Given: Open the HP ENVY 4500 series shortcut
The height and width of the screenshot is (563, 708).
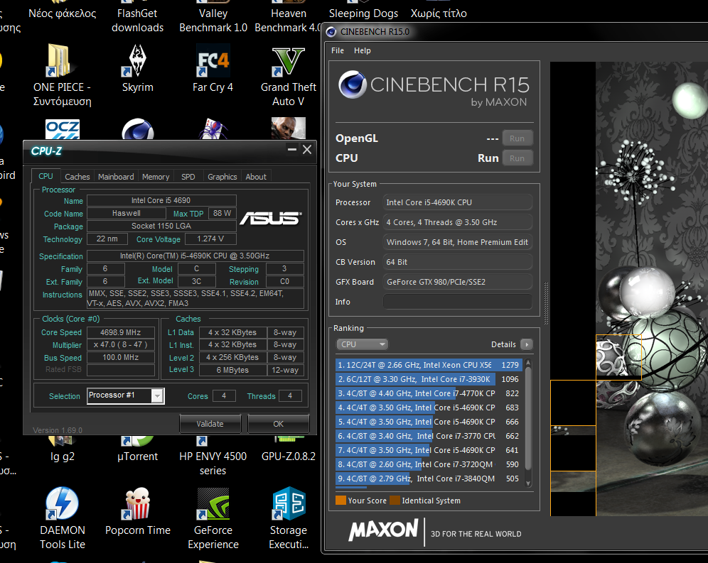Looking at the screenshot, I should pos(213,456).
